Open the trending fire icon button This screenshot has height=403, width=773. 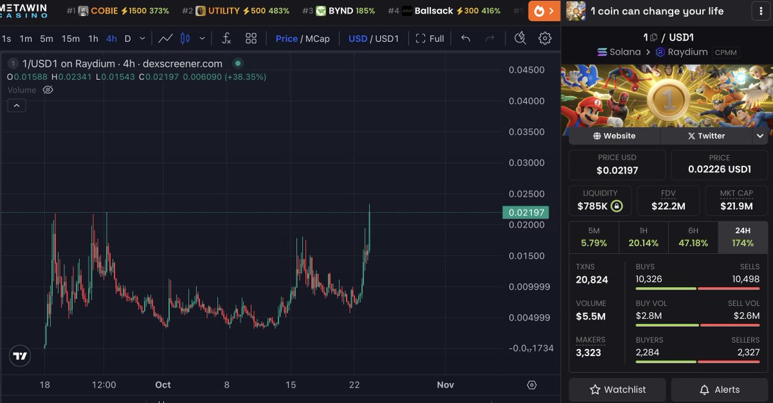(544, 11)
